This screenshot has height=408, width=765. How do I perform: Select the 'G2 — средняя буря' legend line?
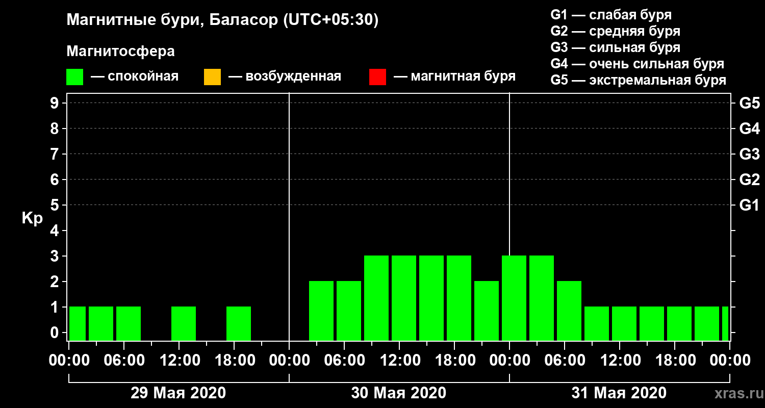point(615,31)
